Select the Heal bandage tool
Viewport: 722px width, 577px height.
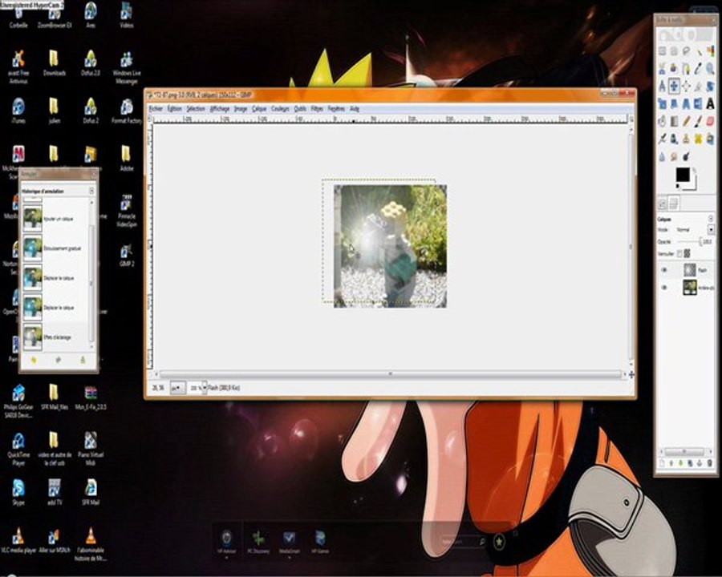point(698,139)
